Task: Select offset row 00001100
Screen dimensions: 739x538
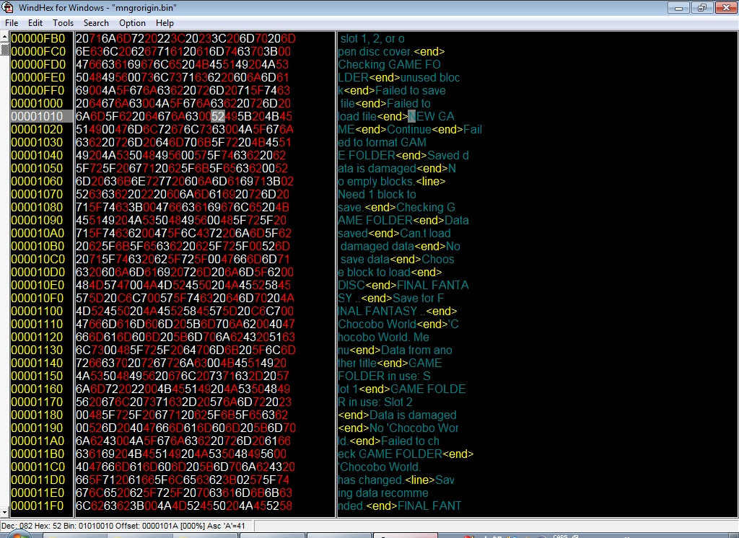Action: coord(38,311)
